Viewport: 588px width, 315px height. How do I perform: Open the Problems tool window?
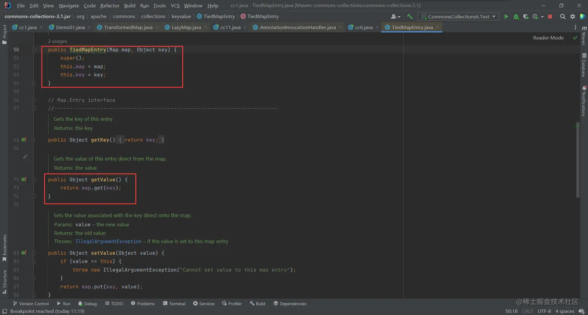pyautogui.click(x=142, y=304)
